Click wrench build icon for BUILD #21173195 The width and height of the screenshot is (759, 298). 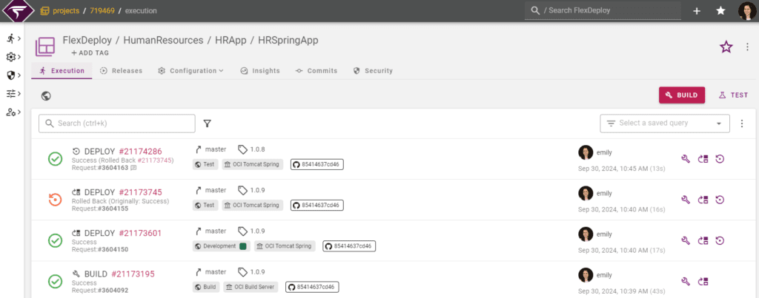(686, 281)
